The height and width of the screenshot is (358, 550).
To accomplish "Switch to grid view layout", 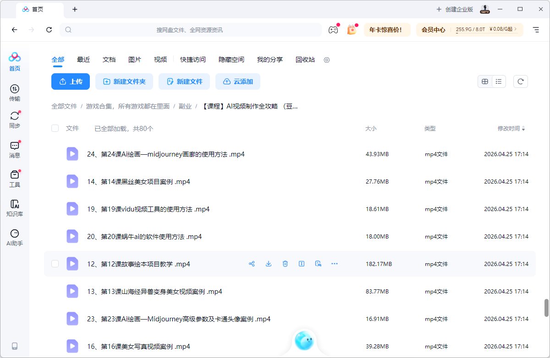I will (484, 81).
